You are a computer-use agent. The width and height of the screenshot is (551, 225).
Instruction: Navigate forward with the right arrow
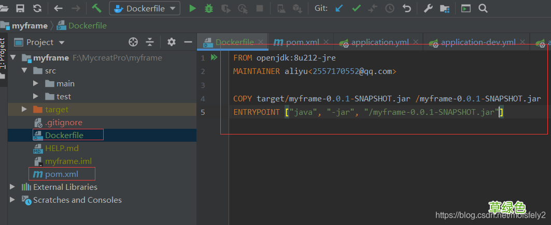(76, 8)
